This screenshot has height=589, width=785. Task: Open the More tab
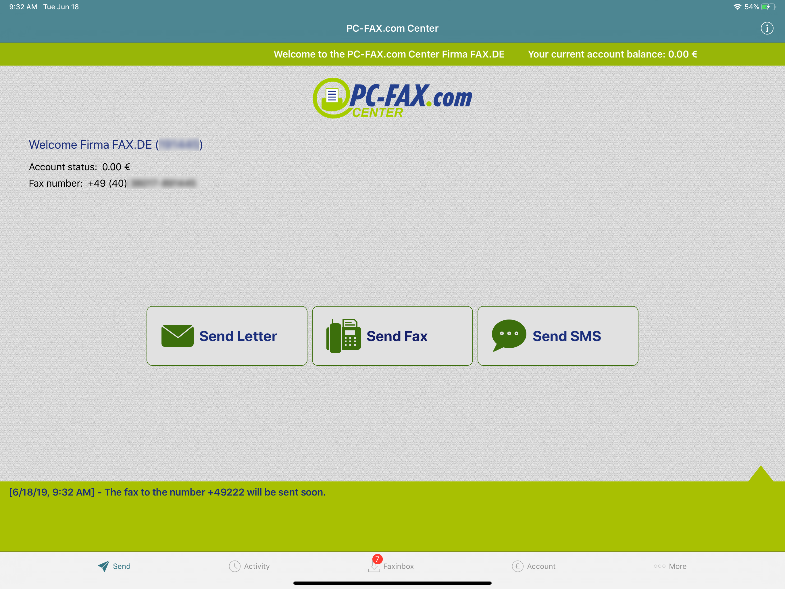670,566
